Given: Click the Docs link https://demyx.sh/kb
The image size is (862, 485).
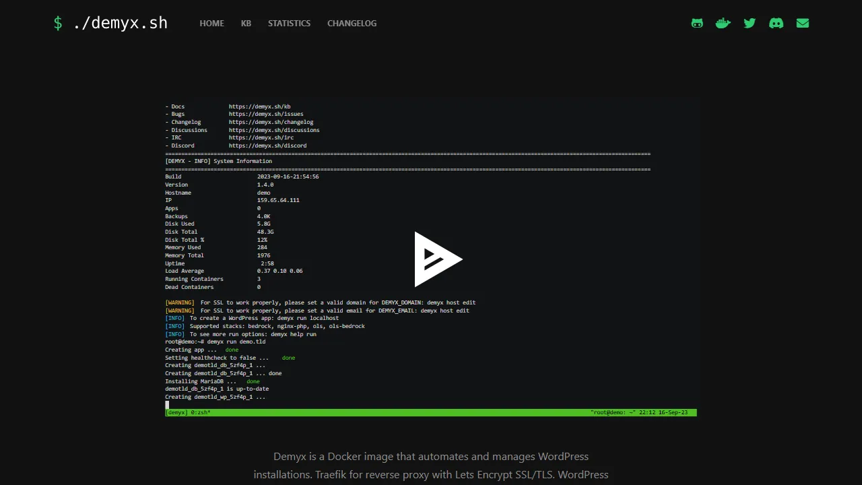Looking at the screenshot, I should [260, 106].
